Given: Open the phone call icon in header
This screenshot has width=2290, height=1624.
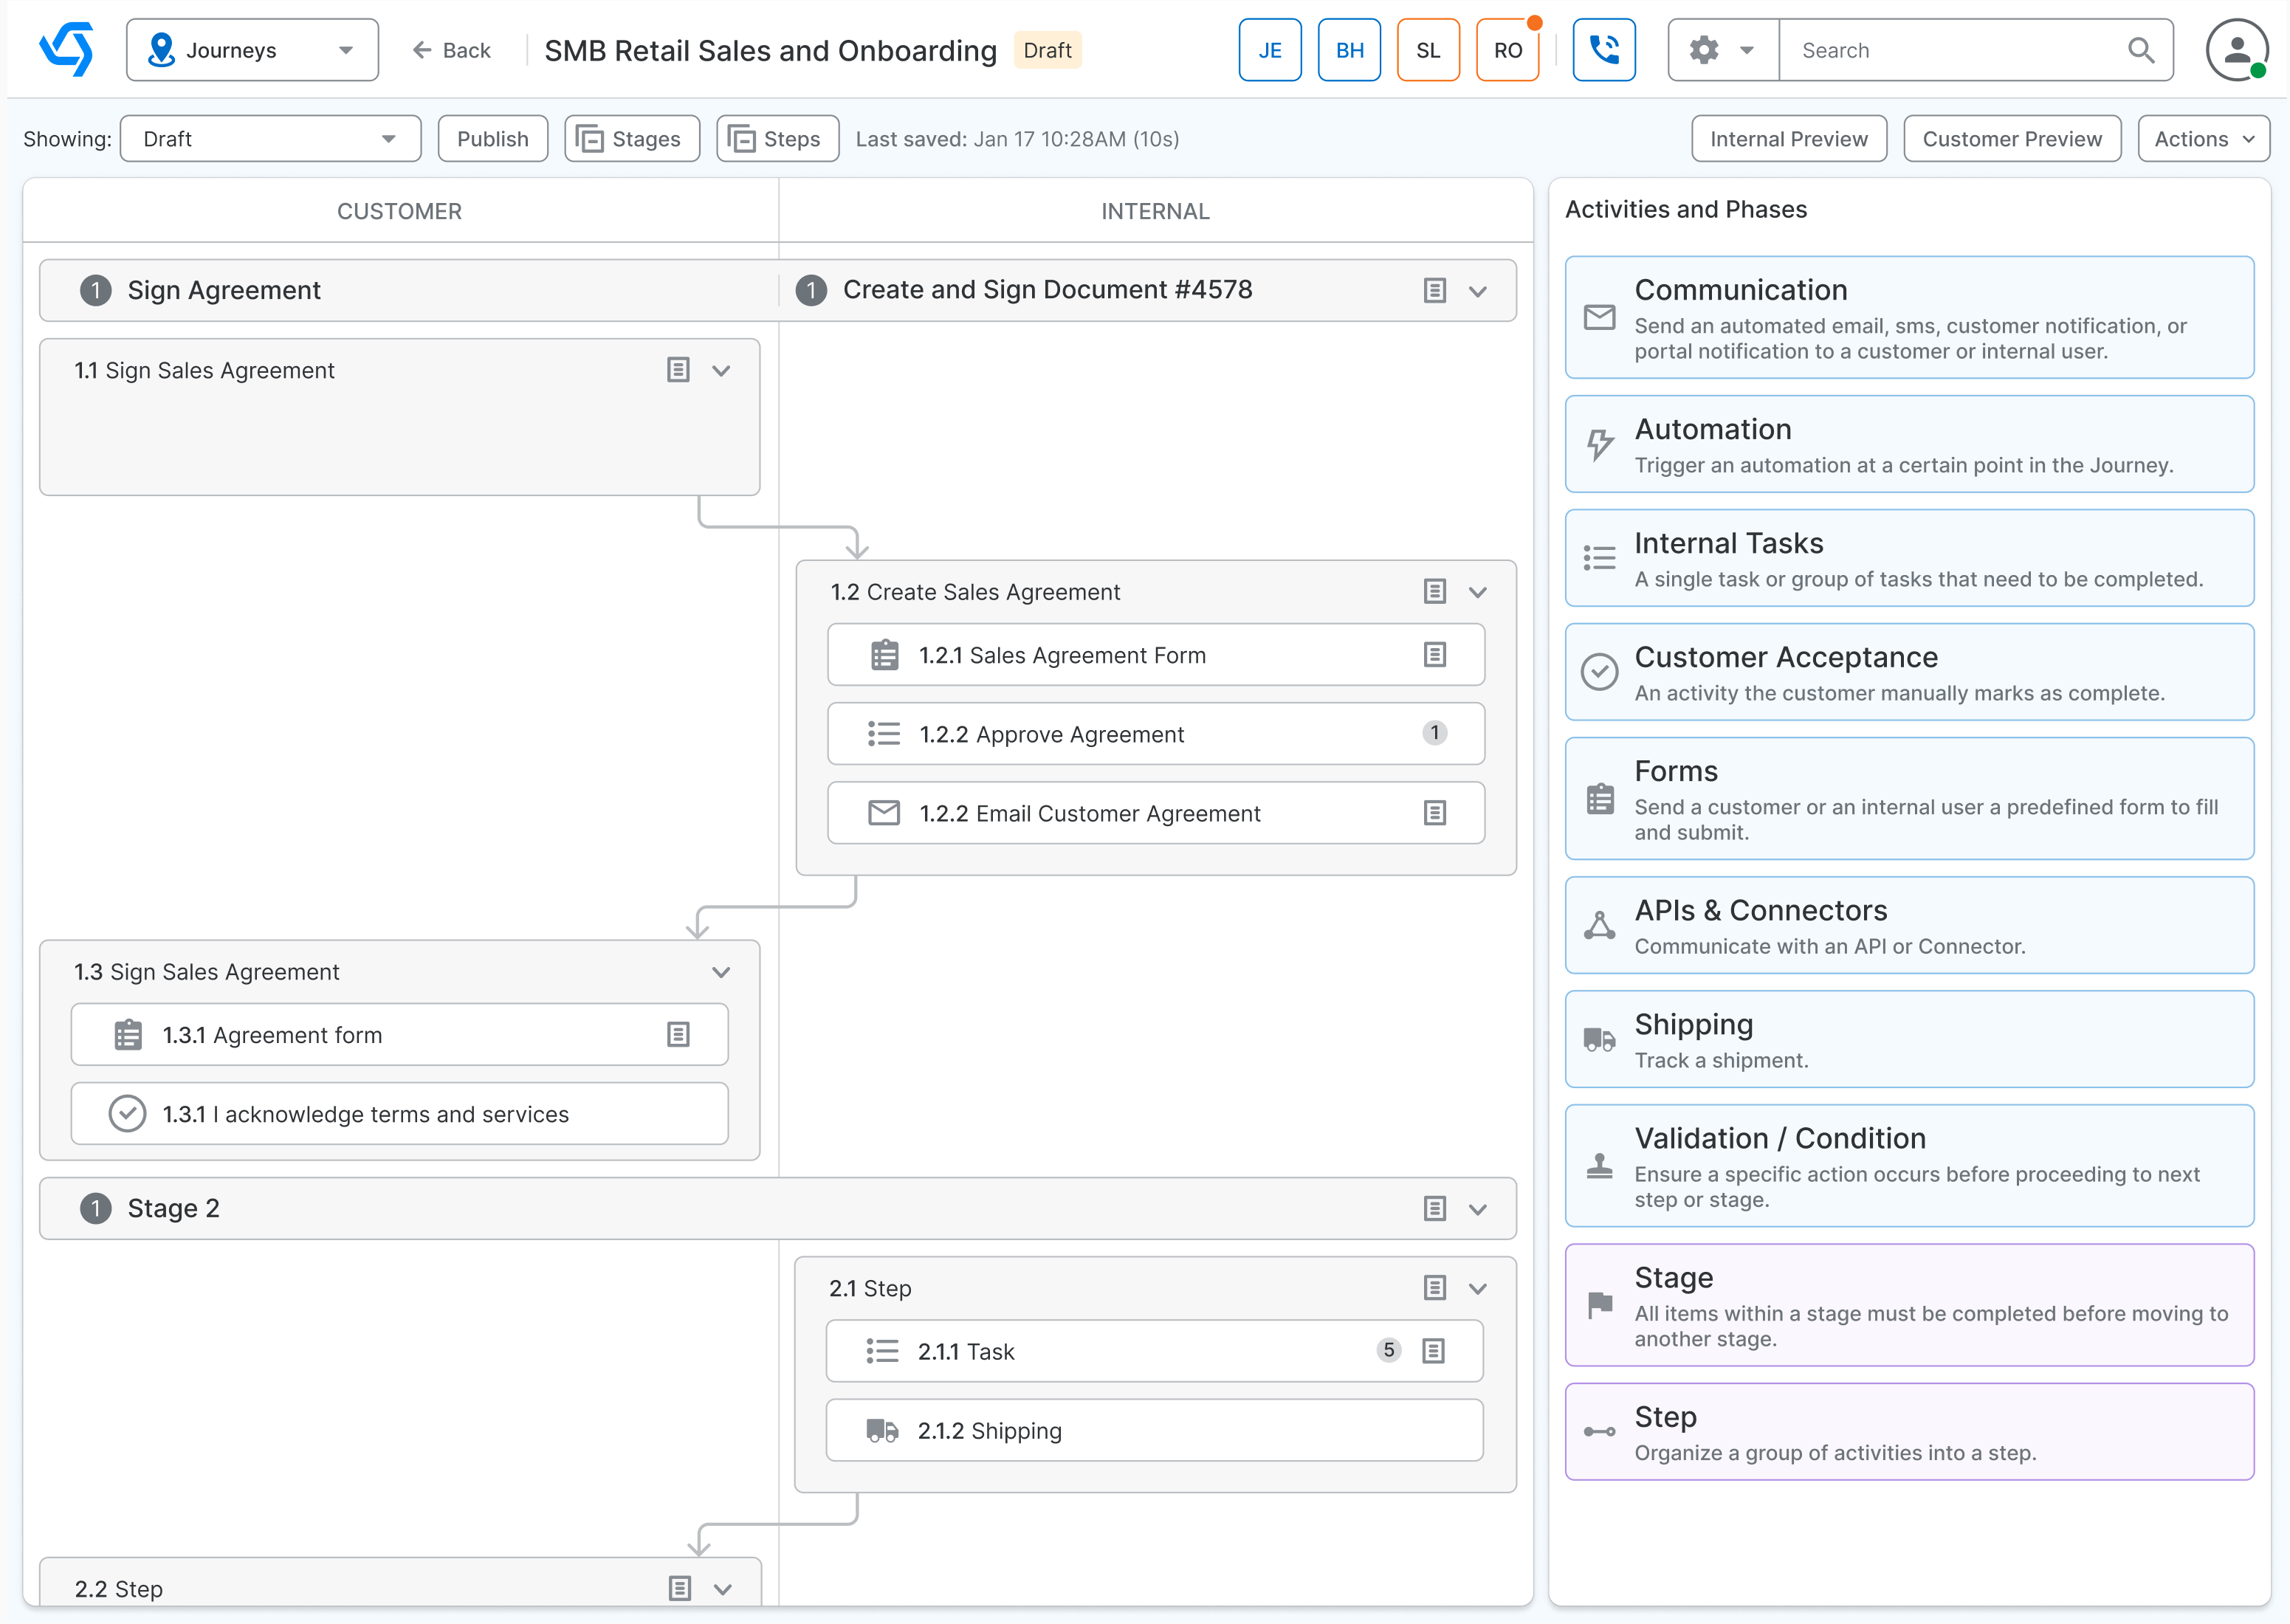Looking at the screenshot, I should point(1604,49).
